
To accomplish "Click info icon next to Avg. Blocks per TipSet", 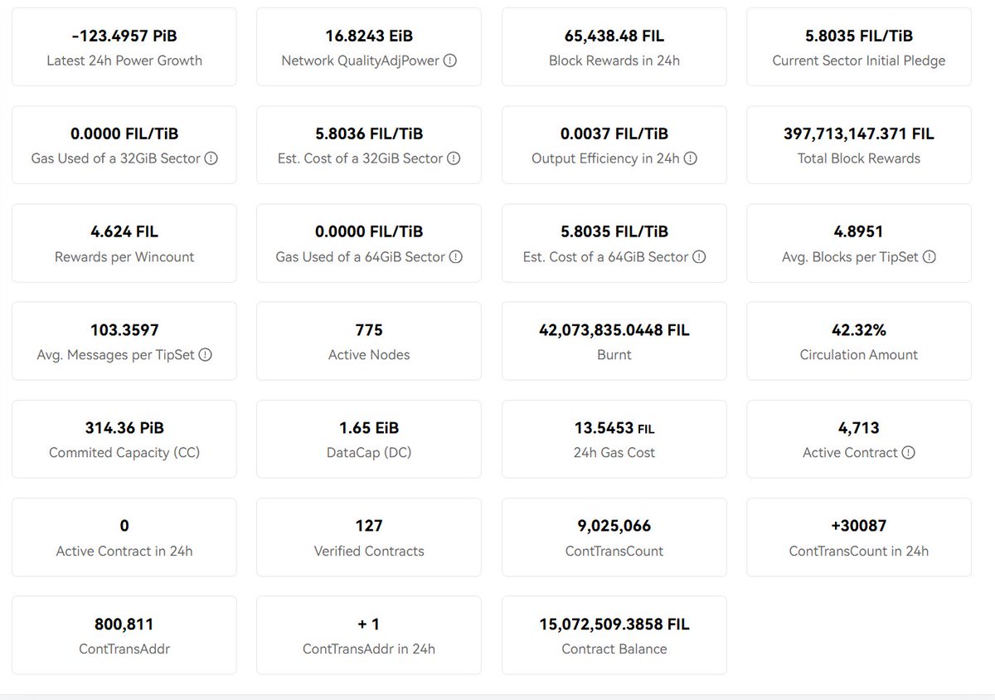I will [x=929, y=257].
